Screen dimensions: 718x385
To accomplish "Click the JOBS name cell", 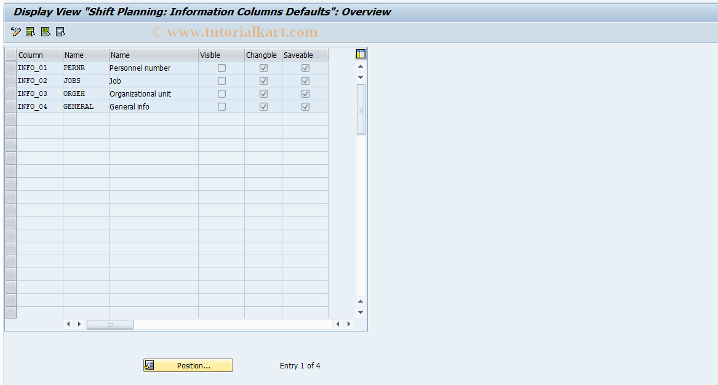I will (86, 81).
